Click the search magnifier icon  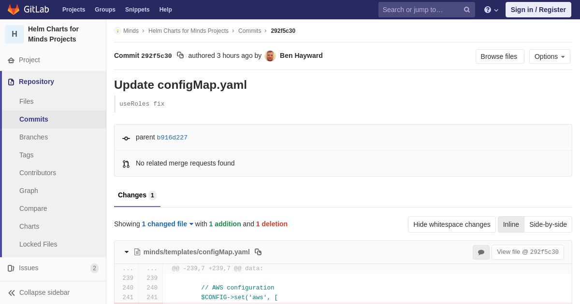[x=467, y=10]
